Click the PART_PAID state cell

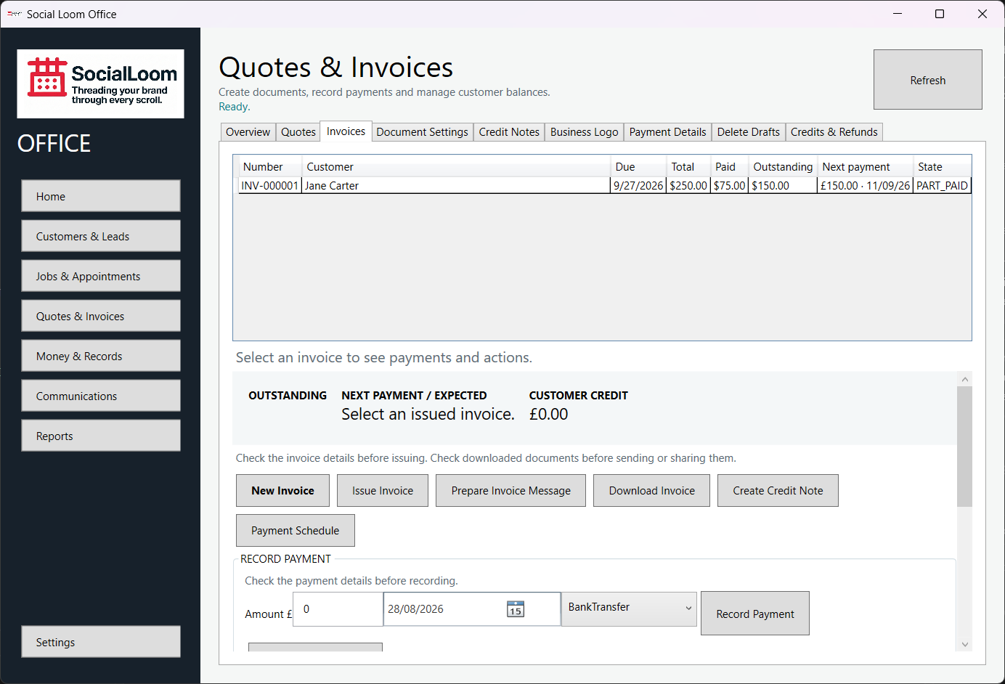tap(942, 186)
